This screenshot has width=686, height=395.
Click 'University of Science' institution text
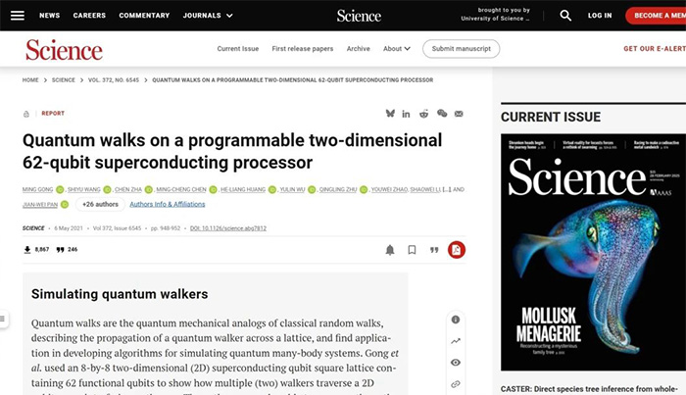click(x=495, y=19)
